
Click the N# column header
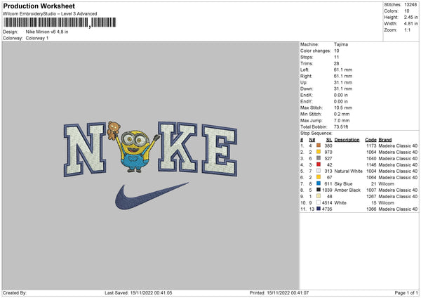tap(312, 140)
